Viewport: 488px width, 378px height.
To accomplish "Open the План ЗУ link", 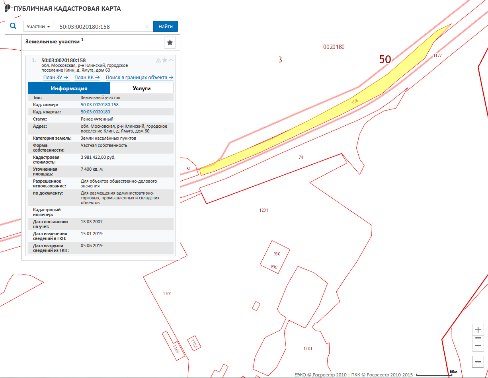I will (x=56, y=78).
